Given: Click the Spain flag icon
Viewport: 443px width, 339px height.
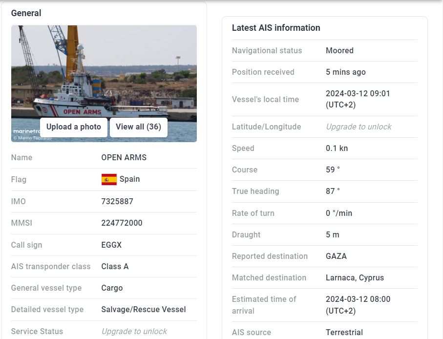Looking at the screenshot, I should pos(109,179).
